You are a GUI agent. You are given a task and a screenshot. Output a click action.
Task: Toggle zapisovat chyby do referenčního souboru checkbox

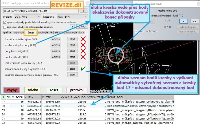tap(5, 27)
